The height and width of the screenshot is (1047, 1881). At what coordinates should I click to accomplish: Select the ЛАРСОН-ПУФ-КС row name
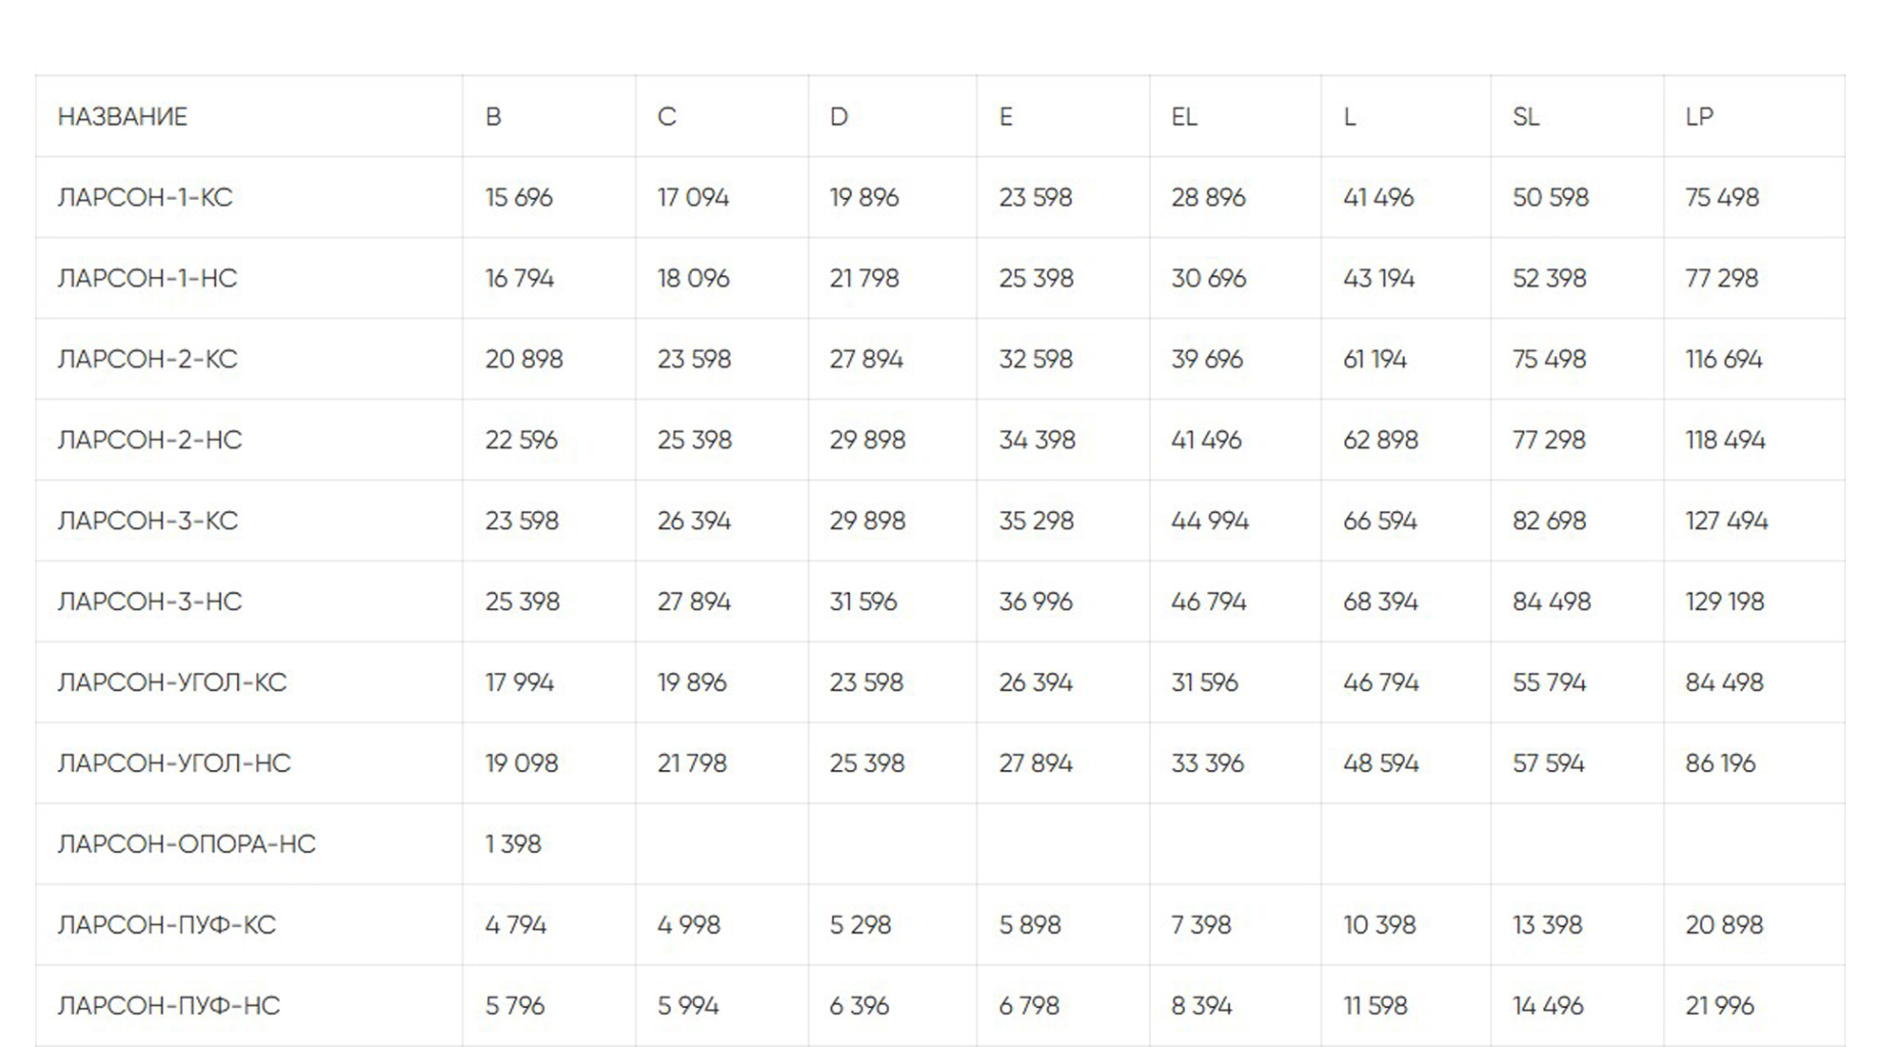coord(167,926)
